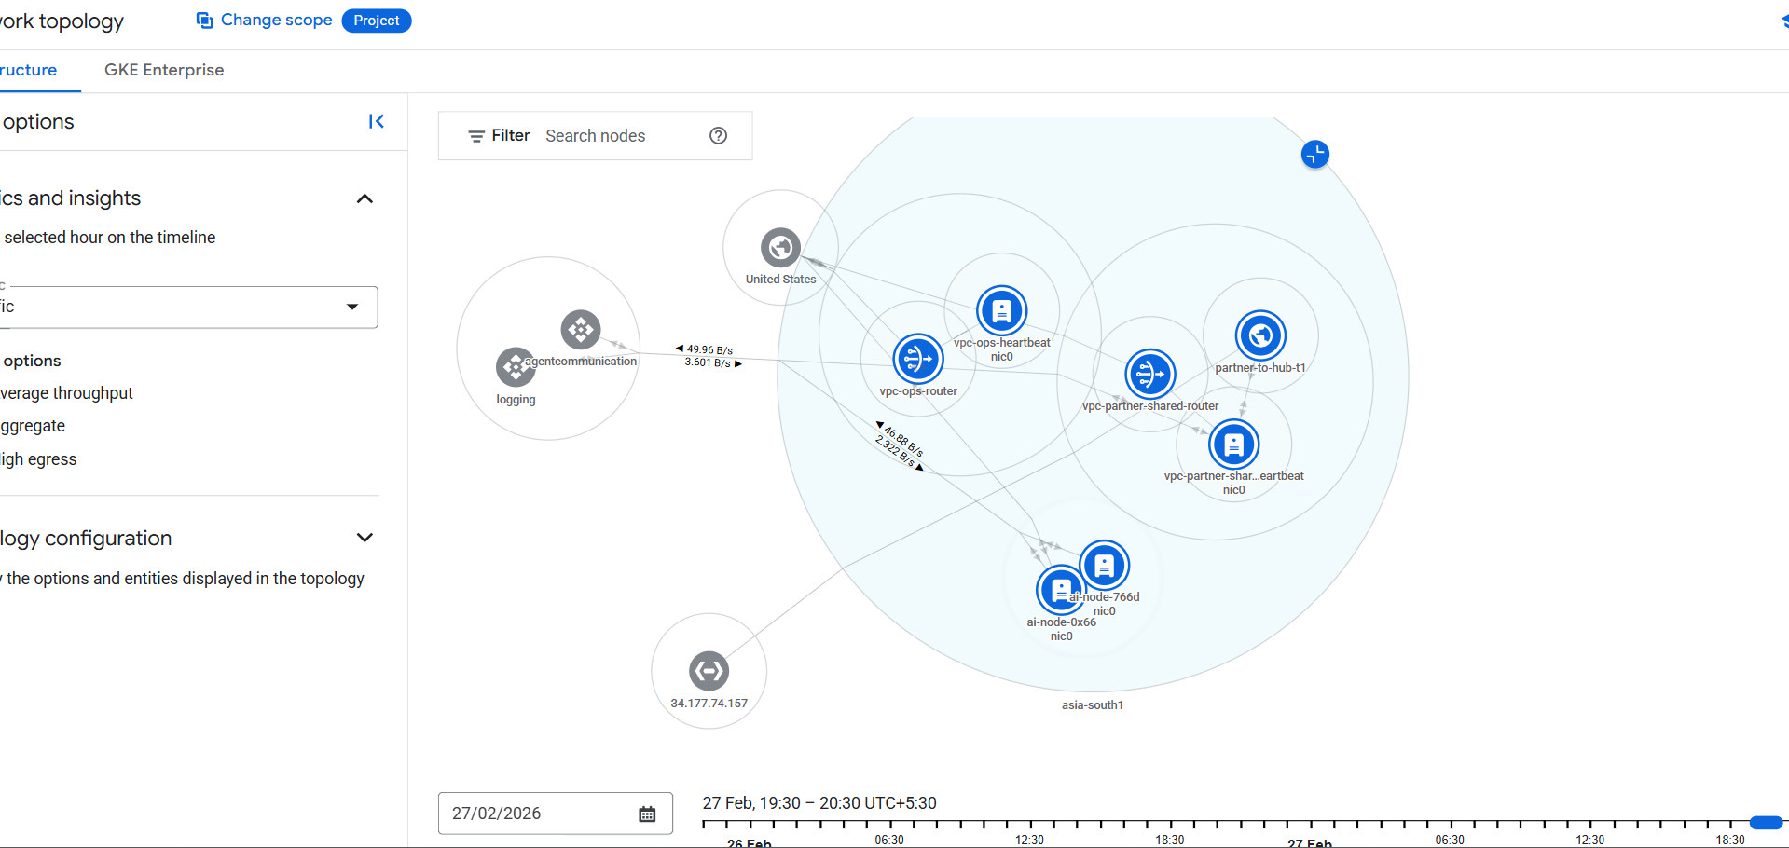Screen dimensions: 1789x848
Task: Click the Change scope copy icon
Action: pyautogui.click(x=205, y=21)
